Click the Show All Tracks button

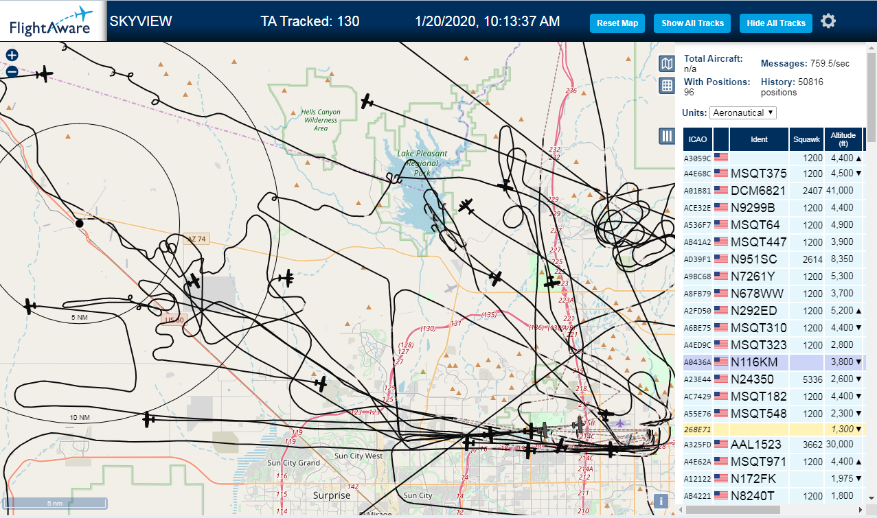[x=692, y=23]
